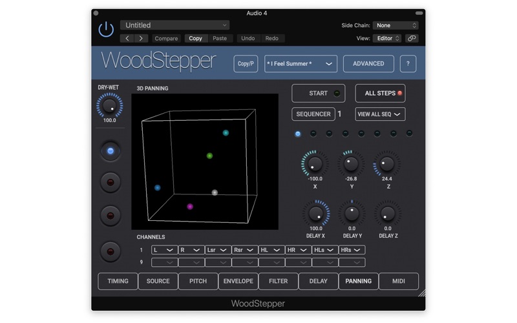Screen dimensions: 517x323
Task: Click the Paste button
Action: (x=220, y=38)
